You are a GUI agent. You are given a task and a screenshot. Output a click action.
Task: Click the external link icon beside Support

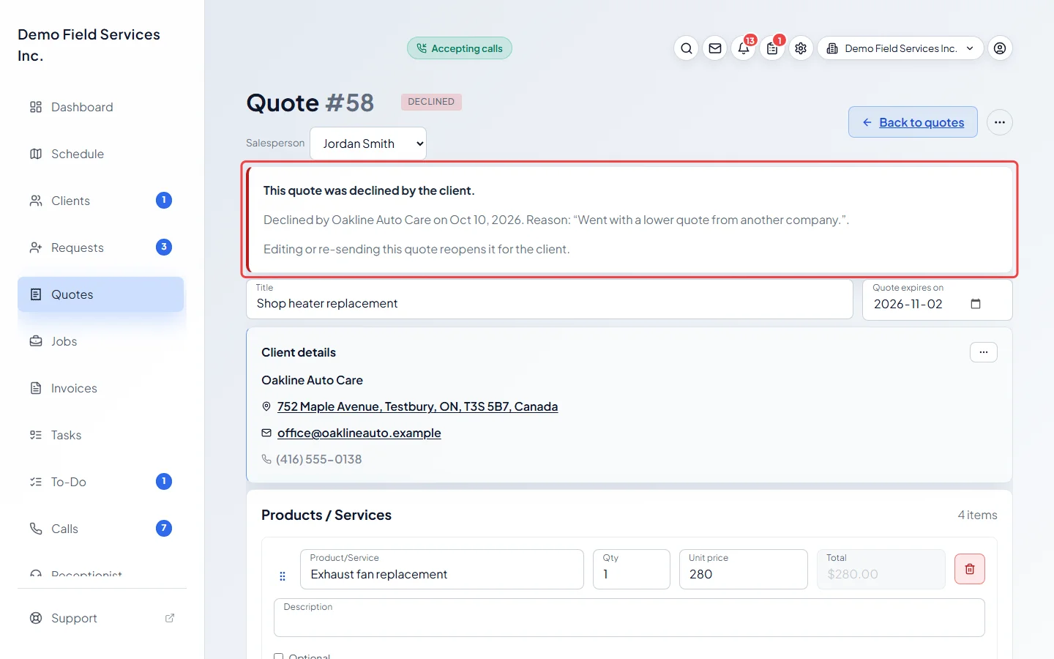pyautogui.click(x=170, y=618)
